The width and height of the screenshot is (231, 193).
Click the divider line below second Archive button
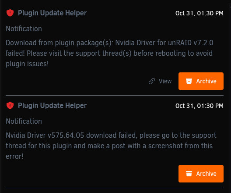(115, 188)
